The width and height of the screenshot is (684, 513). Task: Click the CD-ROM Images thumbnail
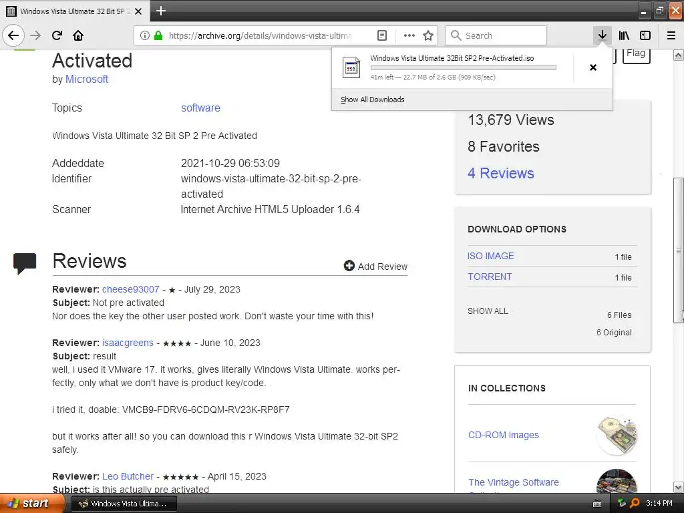pyautogui.click(x=617, y=435)
